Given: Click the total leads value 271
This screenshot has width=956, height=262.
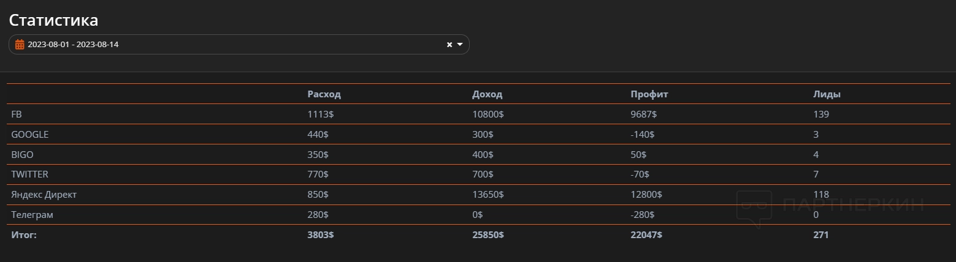Looking at the screenshot, I should pyautogui.click(x=820, y=235).
